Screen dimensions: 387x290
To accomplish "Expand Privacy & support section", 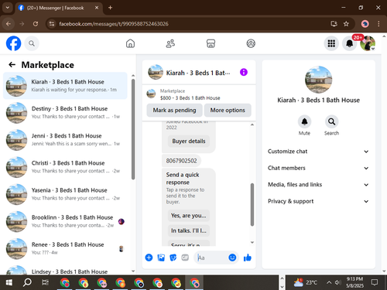I will 318,201.
